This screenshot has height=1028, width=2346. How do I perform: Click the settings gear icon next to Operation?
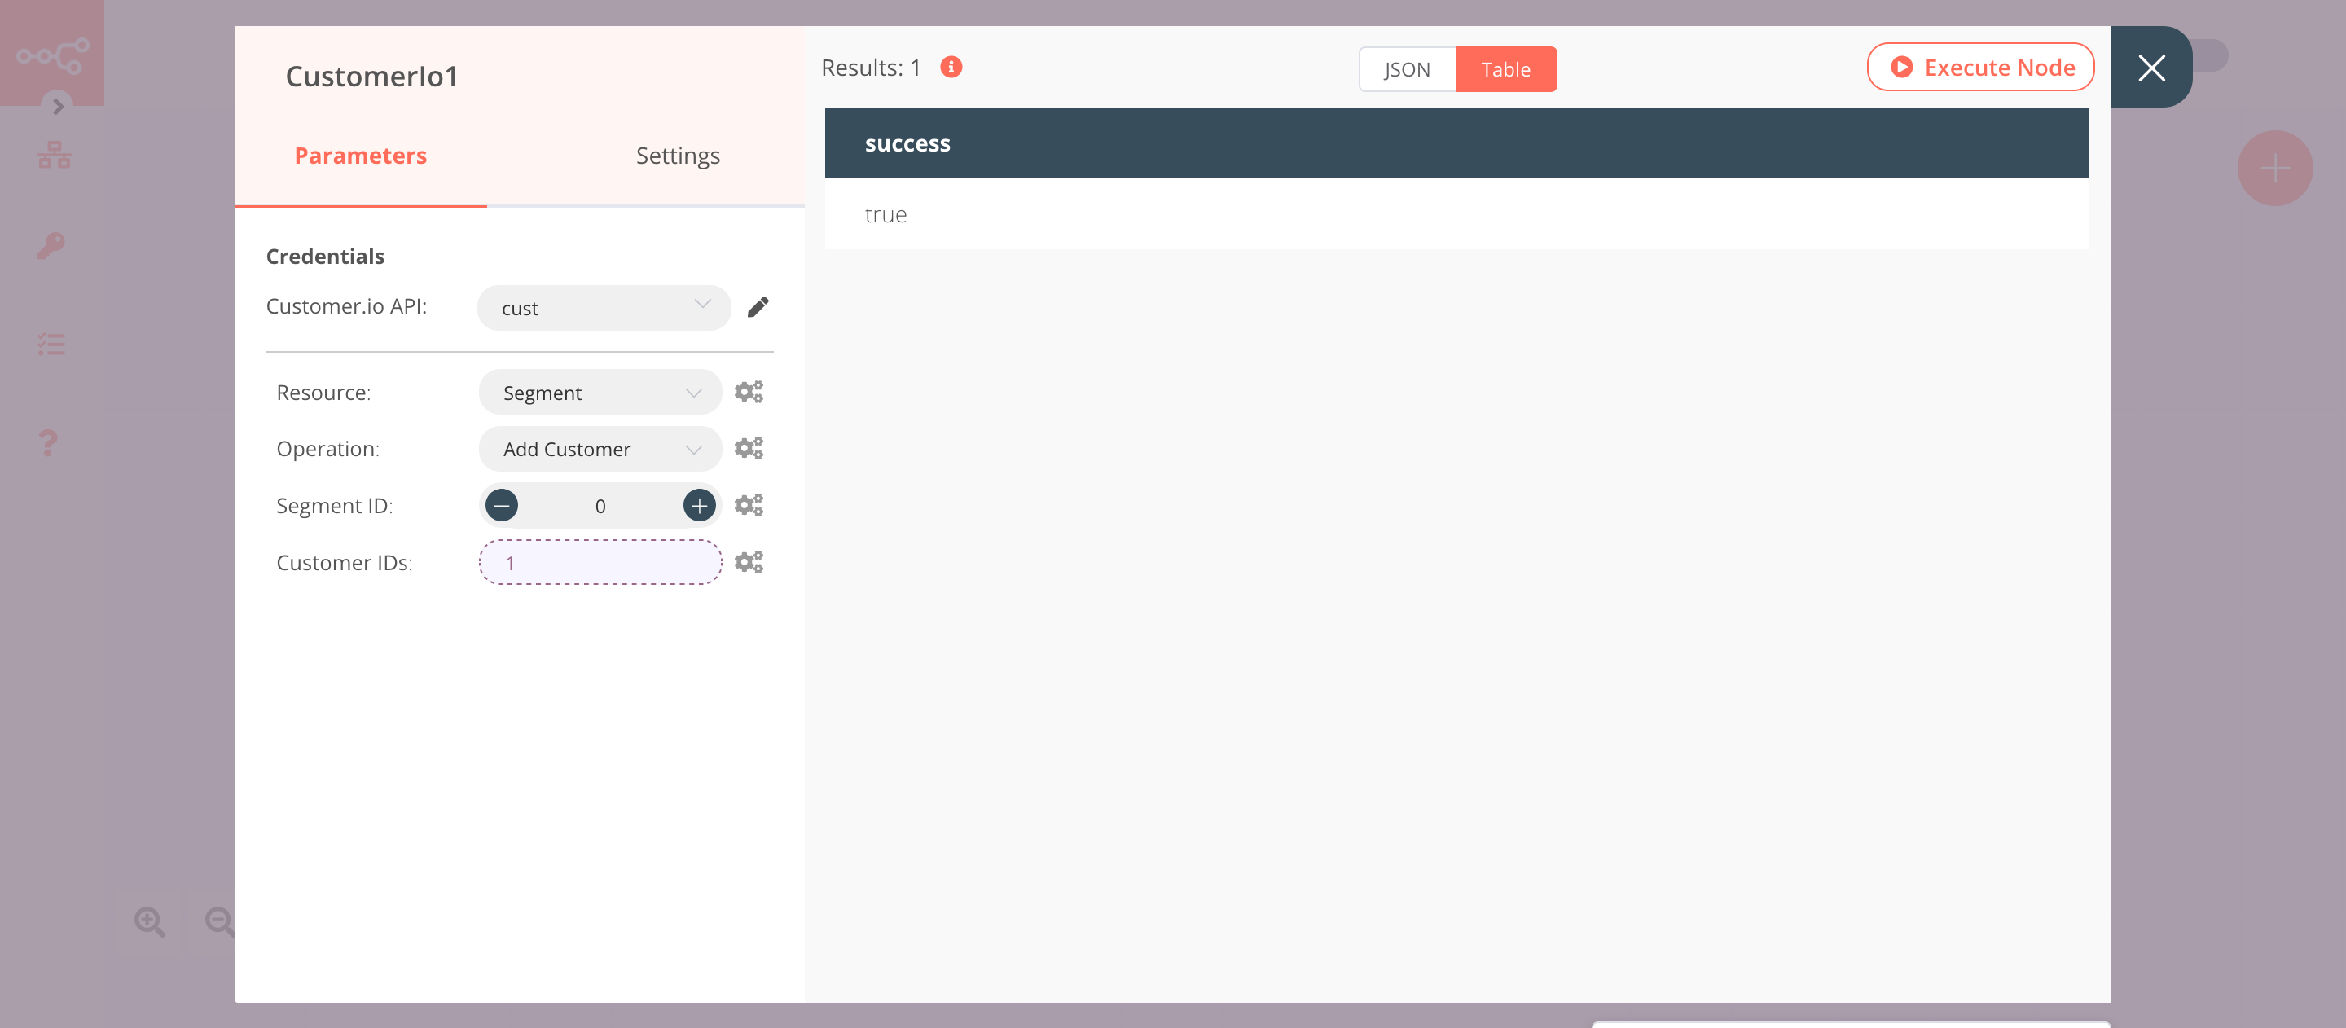748,447
